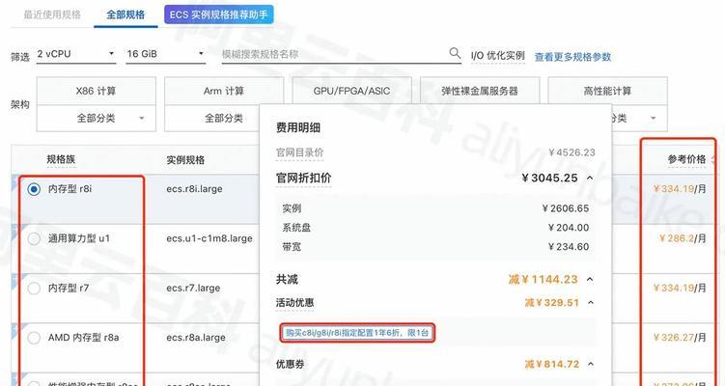The image size is (725, 386).
Task: Select the 通用算力型 u1 radio button
Action: click(x=34, y=238)
